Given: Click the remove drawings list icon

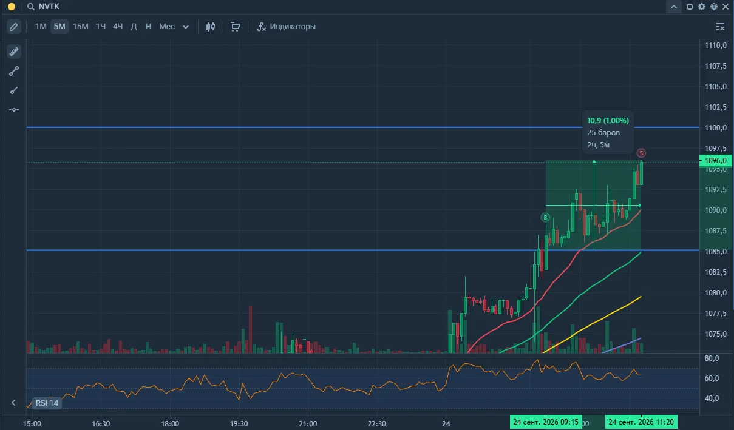Looking at the screenshot, I should click(x=720, y=27).
